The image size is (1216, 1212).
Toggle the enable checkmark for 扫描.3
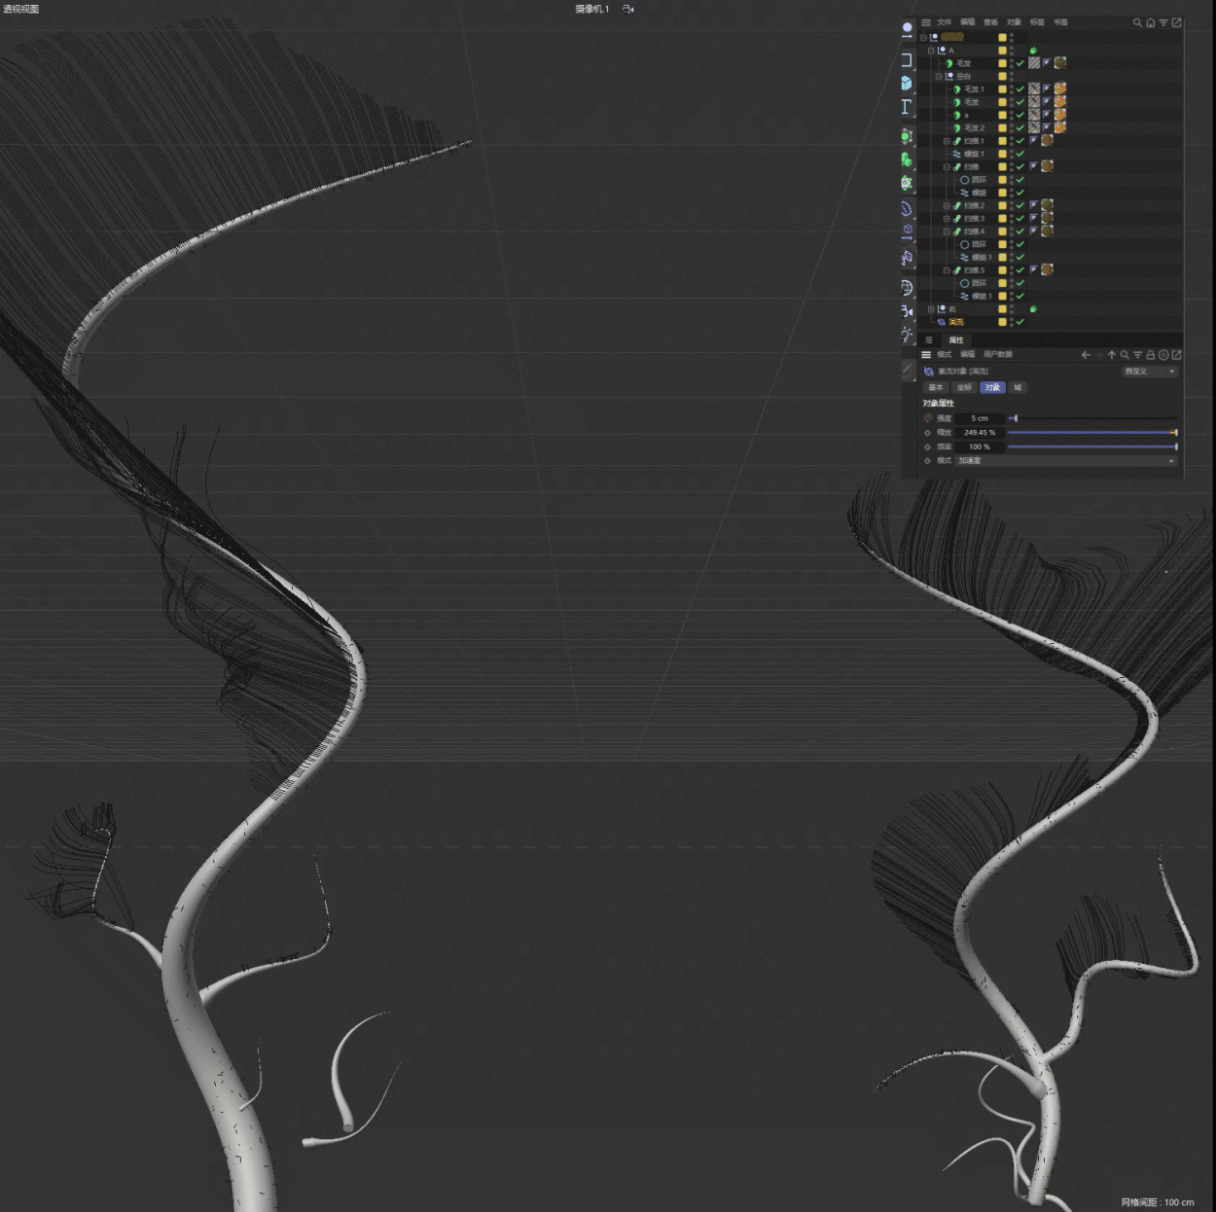(x=1019, y=219)
